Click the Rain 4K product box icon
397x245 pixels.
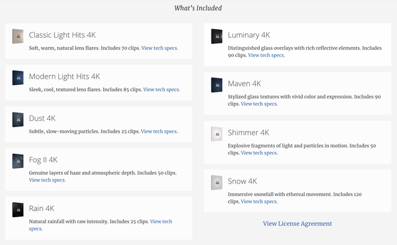click(x=18, y=210)
